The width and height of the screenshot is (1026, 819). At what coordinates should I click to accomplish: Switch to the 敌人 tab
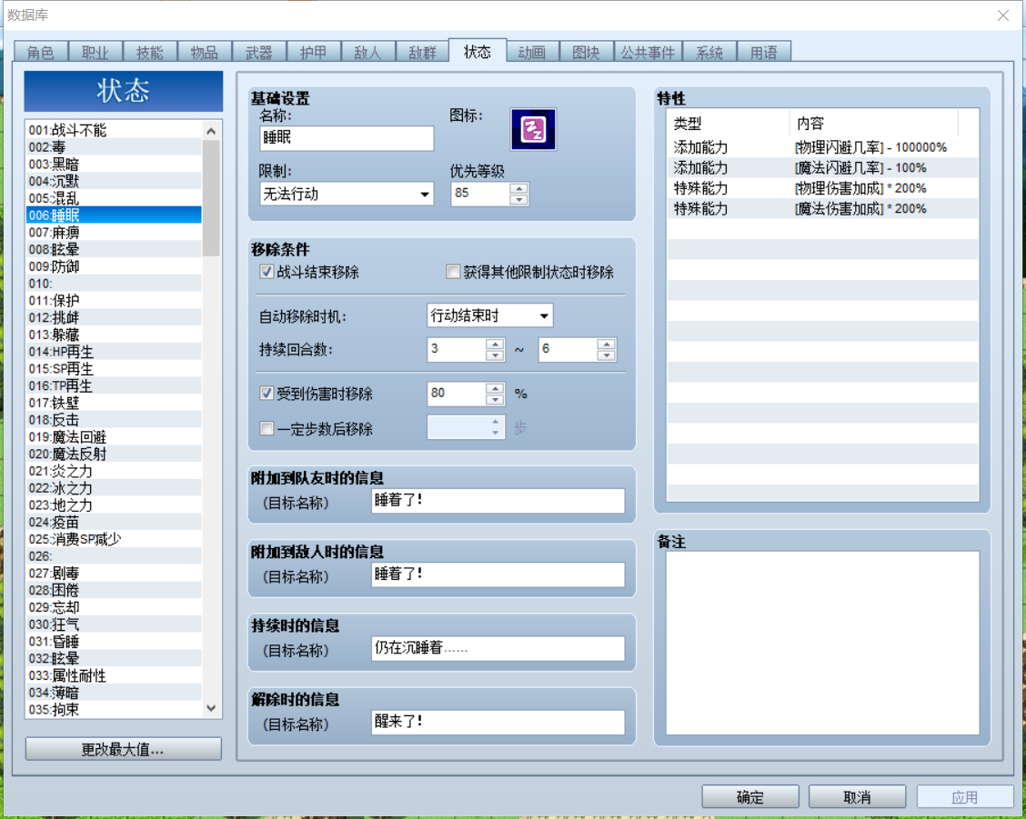tap(367, 52)
